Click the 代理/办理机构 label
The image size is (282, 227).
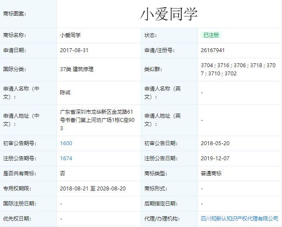coord(161,219)
